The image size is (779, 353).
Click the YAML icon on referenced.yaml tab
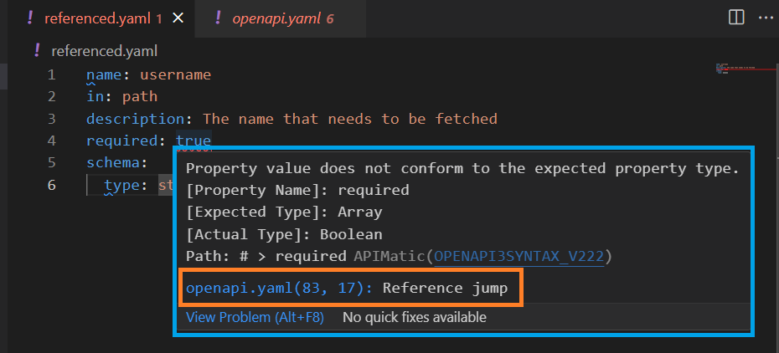click(x=30, y=18)
